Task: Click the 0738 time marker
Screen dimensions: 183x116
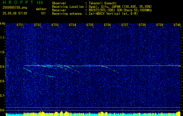Action: click(x=142, y=25)
